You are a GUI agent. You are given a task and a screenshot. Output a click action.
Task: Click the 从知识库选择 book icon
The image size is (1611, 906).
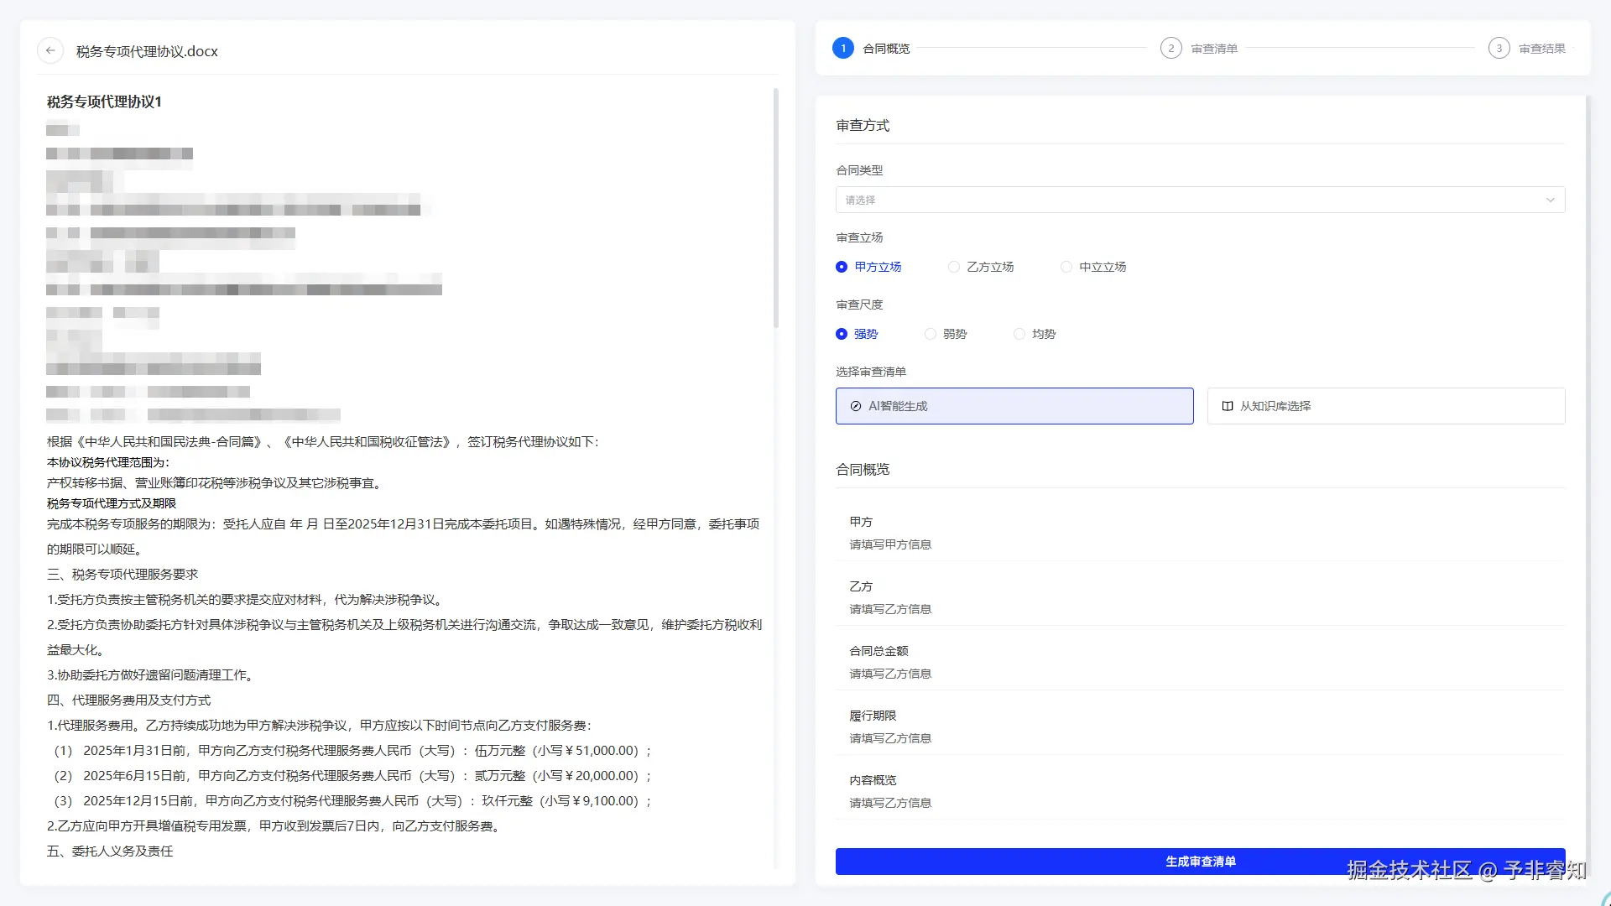pyautogui.click(x=1228, y=406)
